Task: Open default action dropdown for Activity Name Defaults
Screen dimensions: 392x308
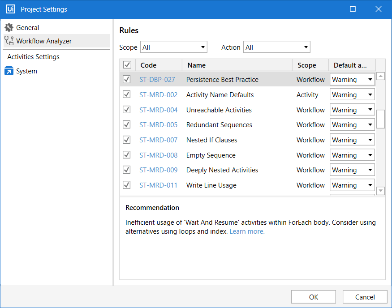Action: pyautogui.click(x=370, y=94)
